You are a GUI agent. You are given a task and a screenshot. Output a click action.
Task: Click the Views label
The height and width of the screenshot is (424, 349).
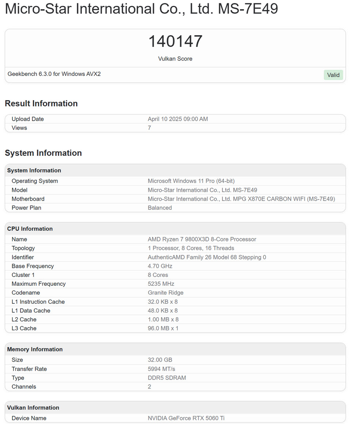pyautogui.click(x=19, y=128)
